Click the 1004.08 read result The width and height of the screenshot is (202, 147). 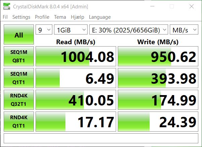click(76, 56)
